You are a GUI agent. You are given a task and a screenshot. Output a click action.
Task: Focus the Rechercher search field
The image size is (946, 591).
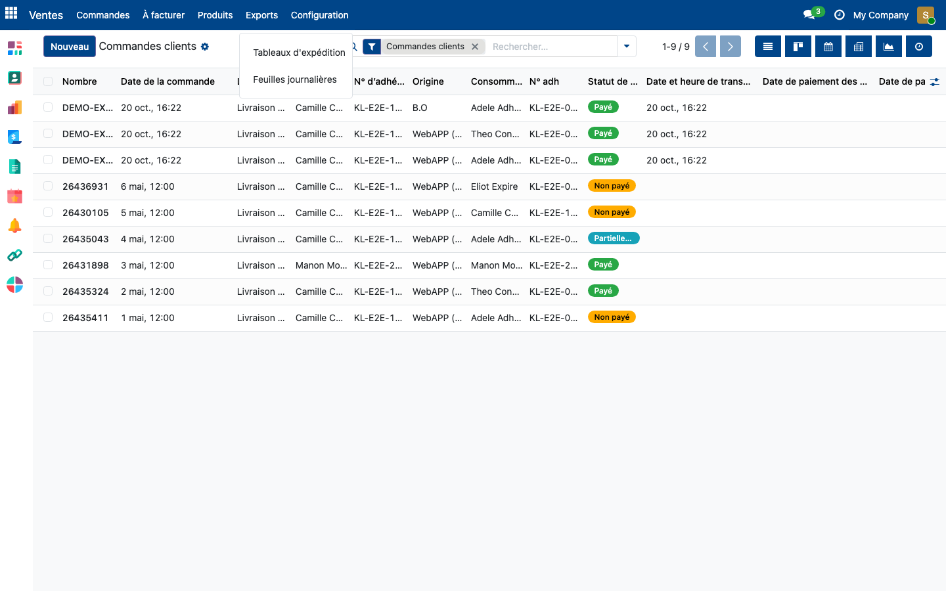coord(552,47)
